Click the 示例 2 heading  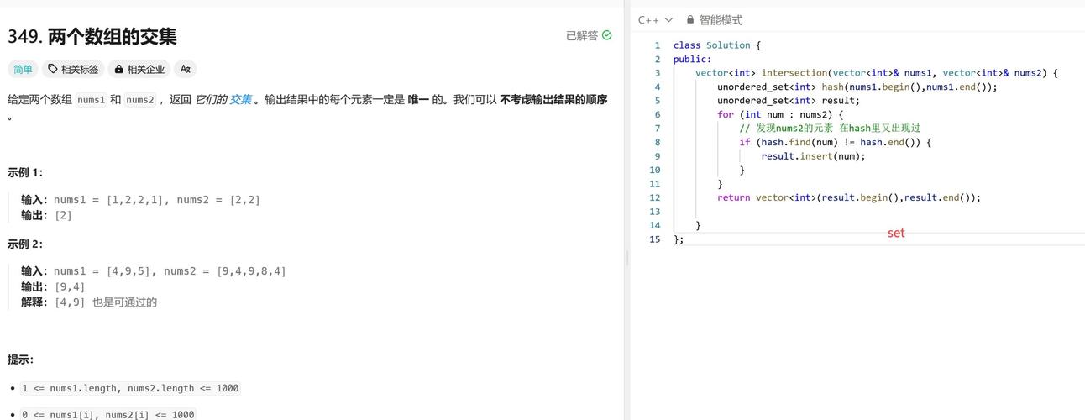click(25, 244)
